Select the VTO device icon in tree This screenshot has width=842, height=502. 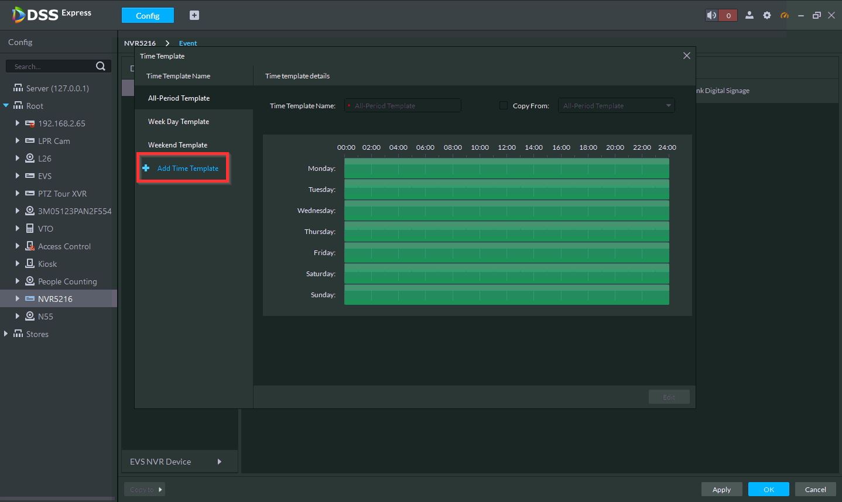(30, 229)
